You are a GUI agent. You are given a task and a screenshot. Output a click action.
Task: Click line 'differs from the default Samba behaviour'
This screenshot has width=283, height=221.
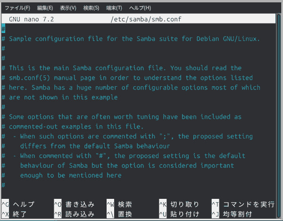coord(86,146)
